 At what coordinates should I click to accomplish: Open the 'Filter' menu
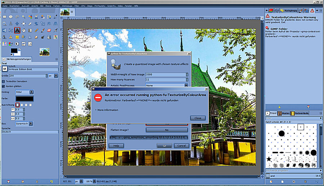click(x=77, y=6)
